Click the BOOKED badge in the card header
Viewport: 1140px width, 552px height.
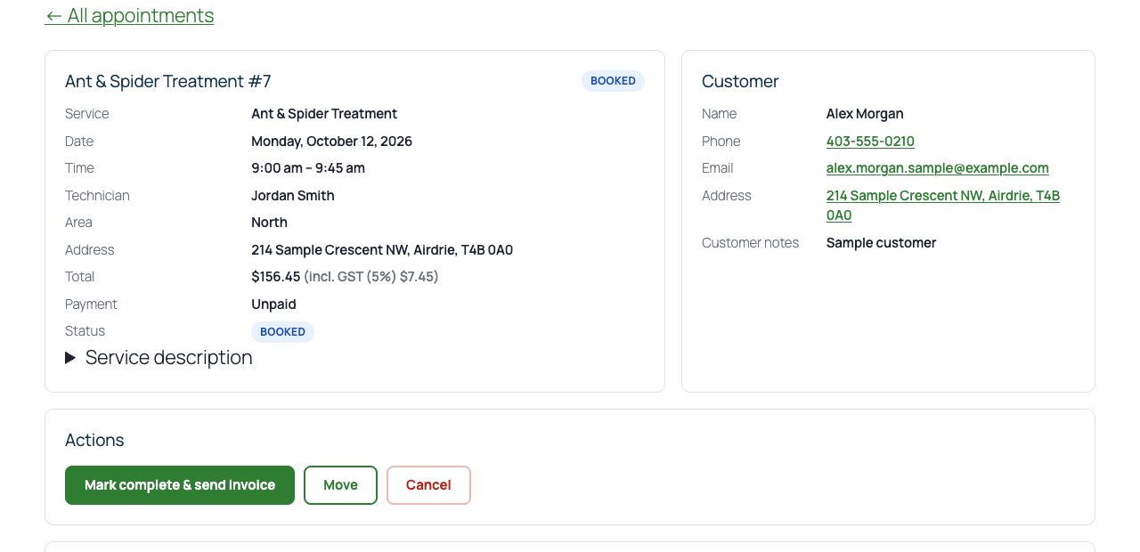(x=613, y=81)
